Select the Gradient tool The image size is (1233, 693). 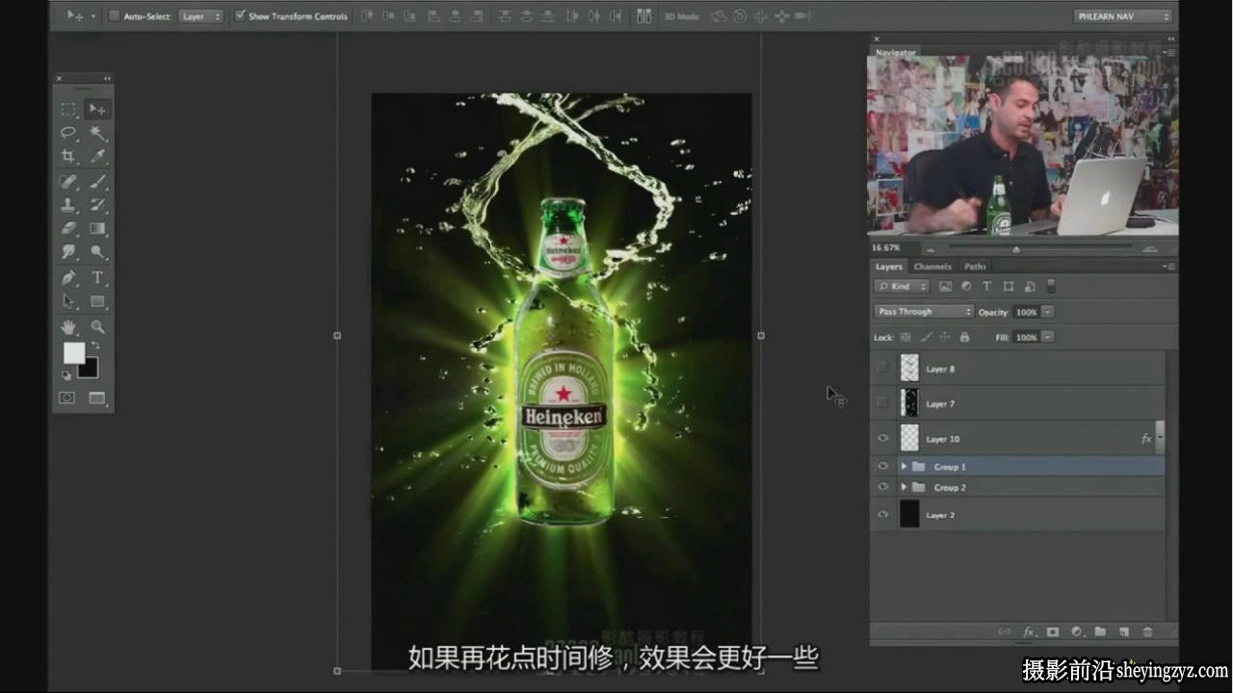click(x=97, y=228)
